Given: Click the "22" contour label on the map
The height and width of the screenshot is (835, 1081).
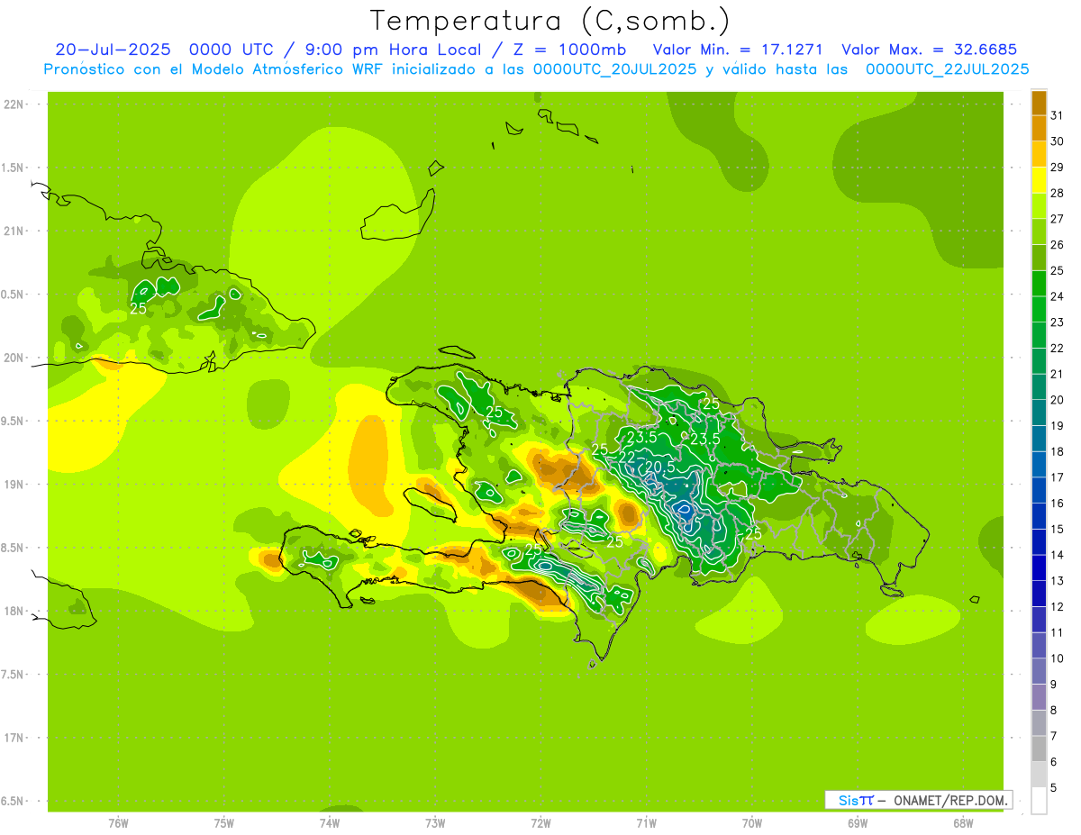Looking at the screenshot, I should point(627,458).
